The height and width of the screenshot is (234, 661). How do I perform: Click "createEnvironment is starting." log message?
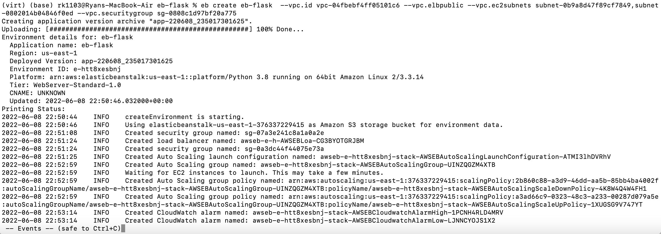coord(184,117)
